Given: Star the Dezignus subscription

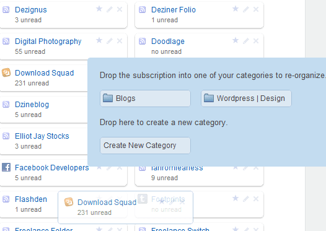Looking at the screenshot, I should 99,9.
